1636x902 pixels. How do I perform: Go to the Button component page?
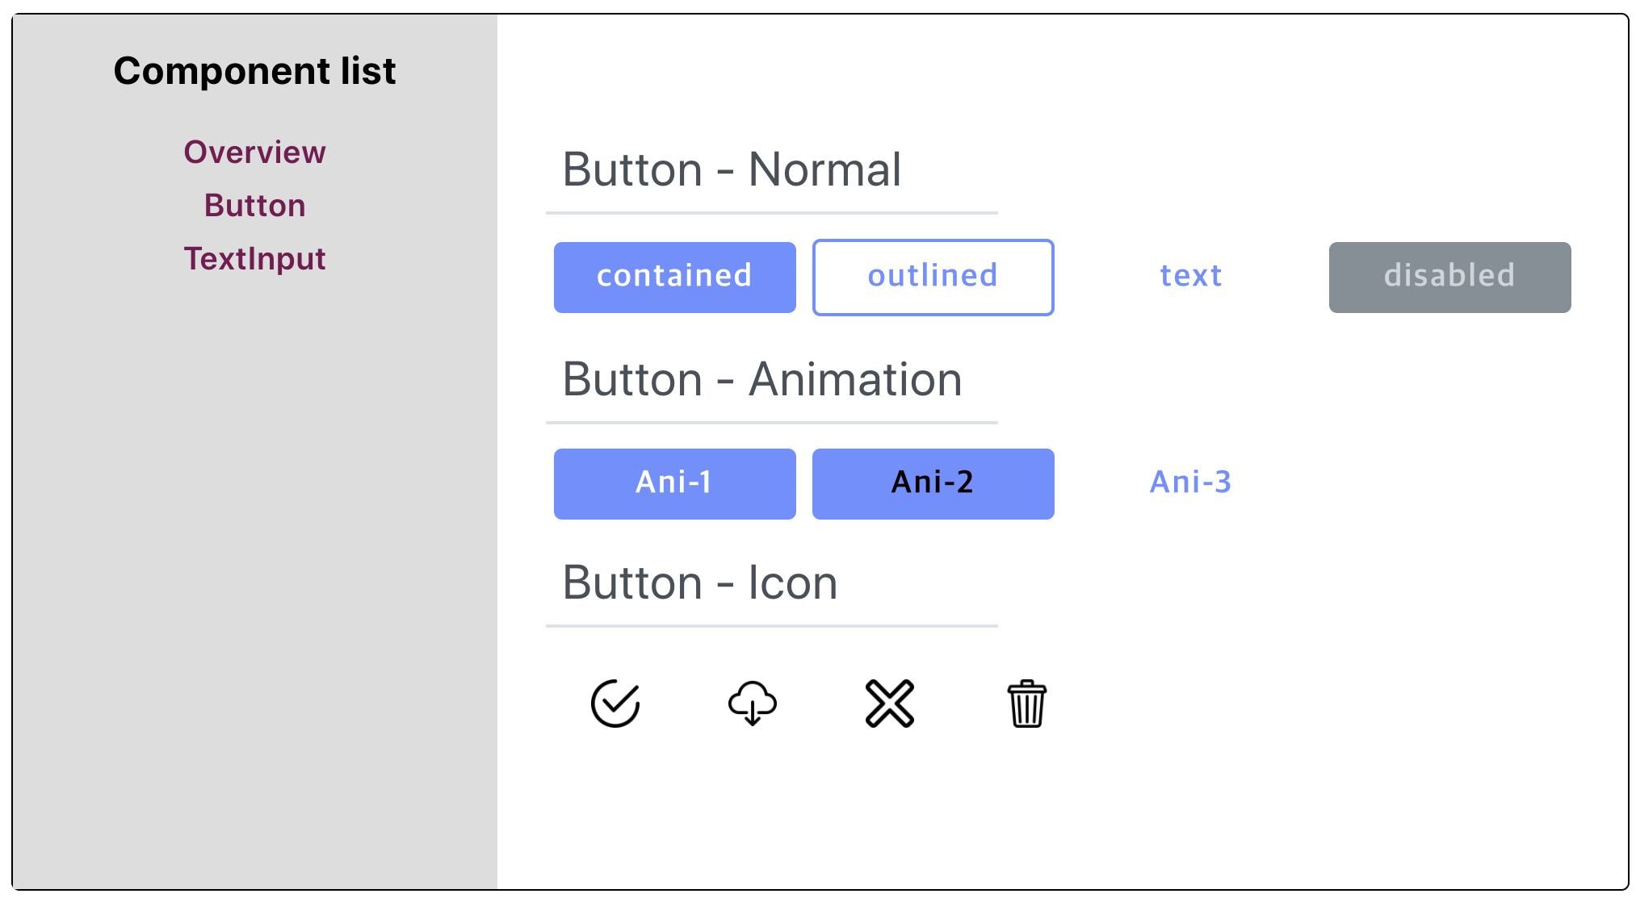click(x=254, y=205)
